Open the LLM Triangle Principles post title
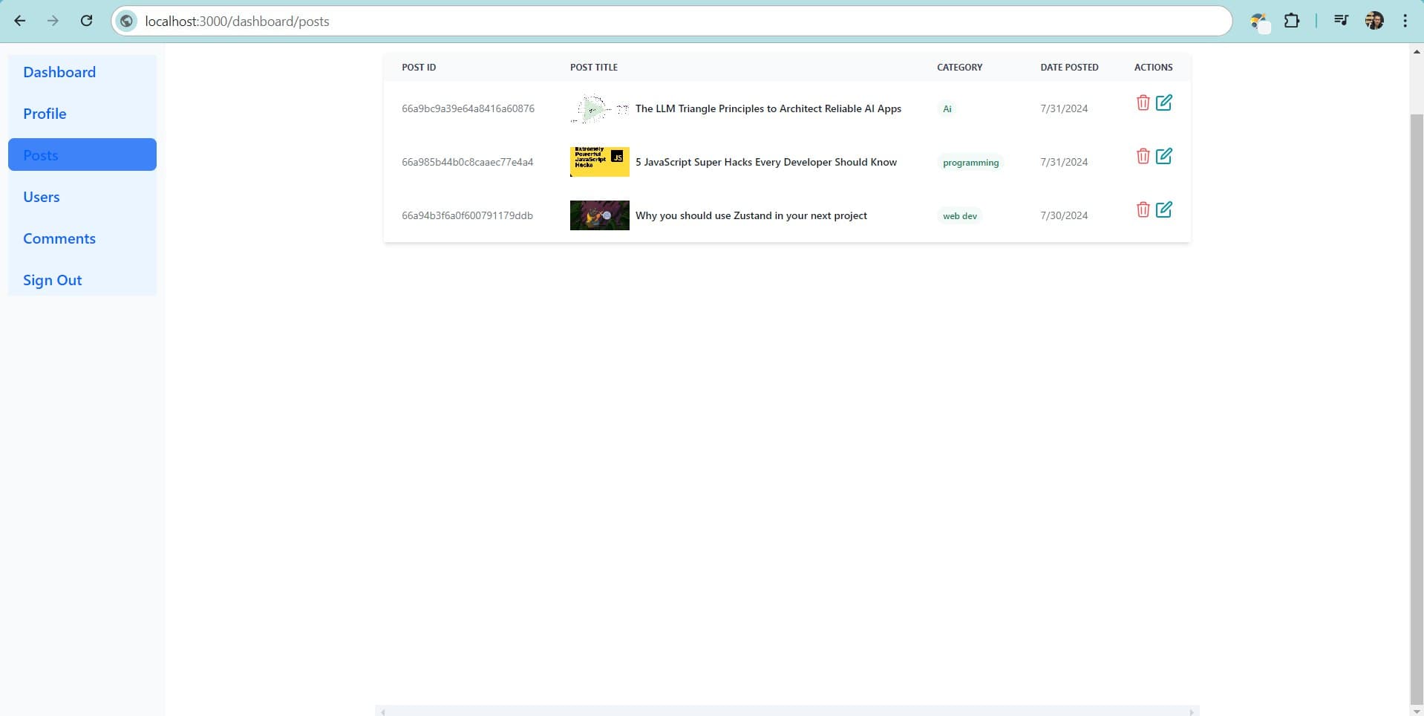This screenshot has width=1424, height=716. point(768,108)
